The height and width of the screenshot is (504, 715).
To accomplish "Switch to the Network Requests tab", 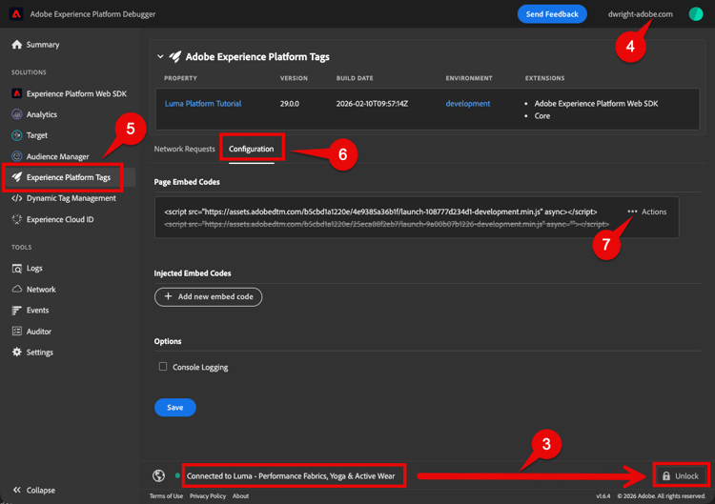I will coord(184,149).
